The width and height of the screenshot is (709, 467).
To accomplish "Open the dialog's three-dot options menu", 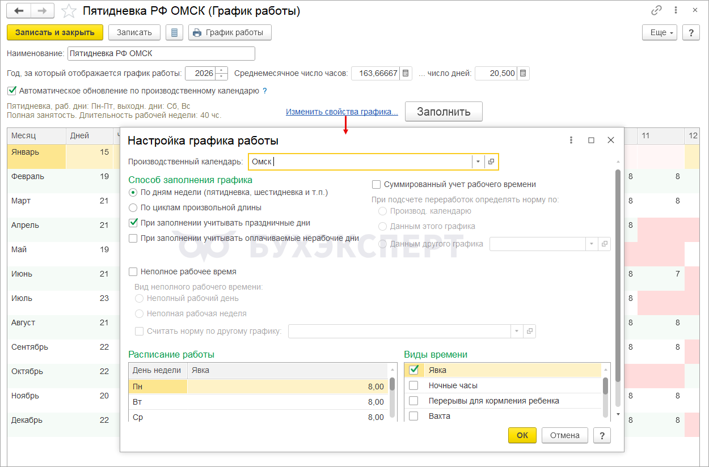I will coord(571,140).
